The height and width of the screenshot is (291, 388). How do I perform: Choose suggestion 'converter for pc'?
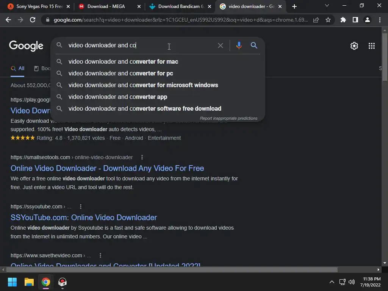click(x=158, y=73)
